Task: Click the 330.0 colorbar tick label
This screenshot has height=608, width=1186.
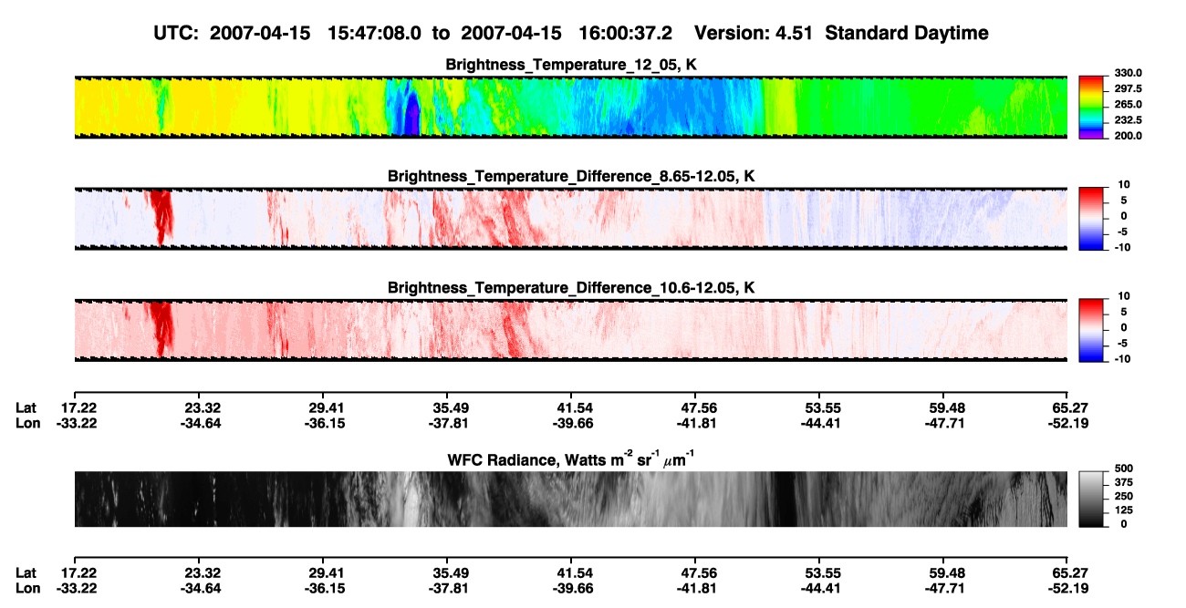Action: [1129, 73]
